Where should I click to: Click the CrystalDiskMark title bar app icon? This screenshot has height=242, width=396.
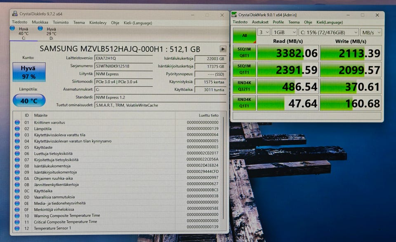tap(236, 15)
